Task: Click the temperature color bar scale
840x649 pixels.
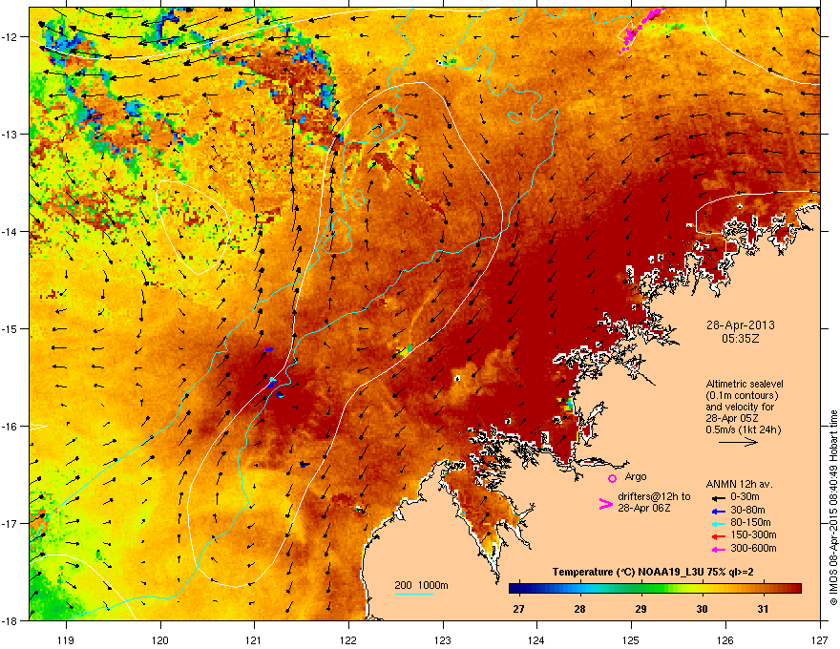Action: [655, 588]
